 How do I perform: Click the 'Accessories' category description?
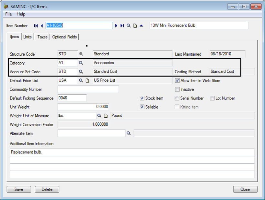point(133,63)
